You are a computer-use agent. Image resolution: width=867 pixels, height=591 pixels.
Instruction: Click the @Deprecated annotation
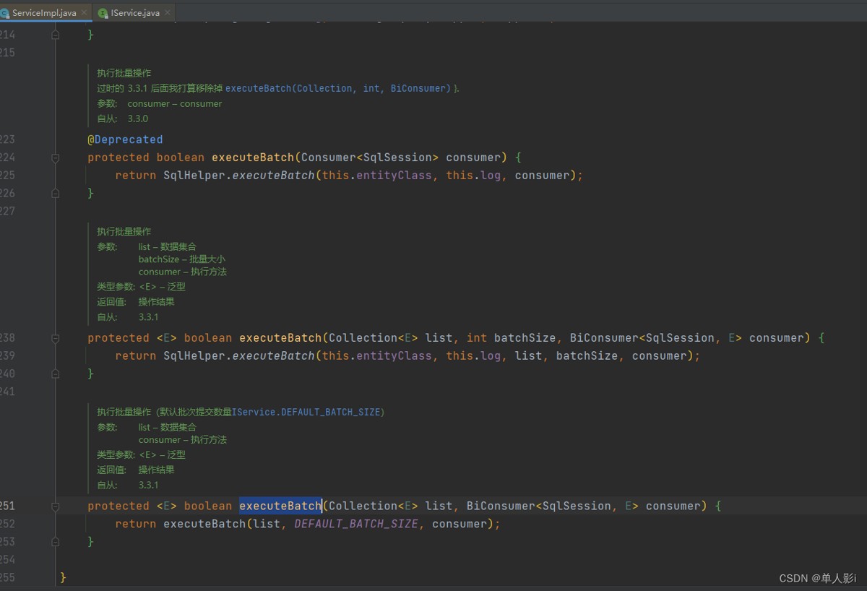125,139
